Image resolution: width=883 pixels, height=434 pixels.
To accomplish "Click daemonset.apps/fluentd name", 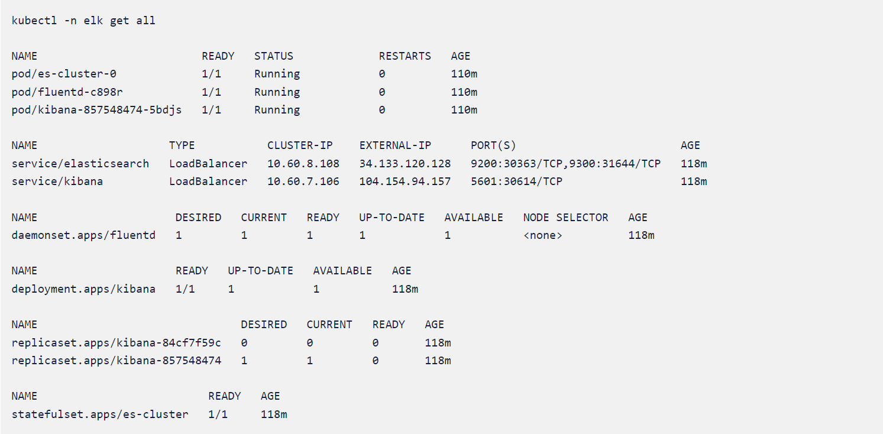I will click(x=83, y=235).
